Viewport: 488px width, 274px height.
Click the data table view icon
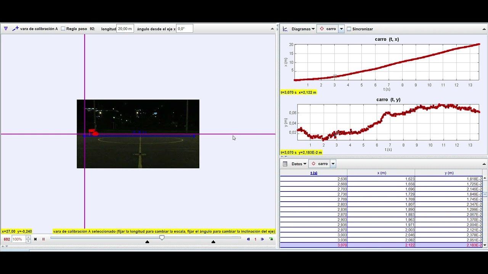(285, 164)
